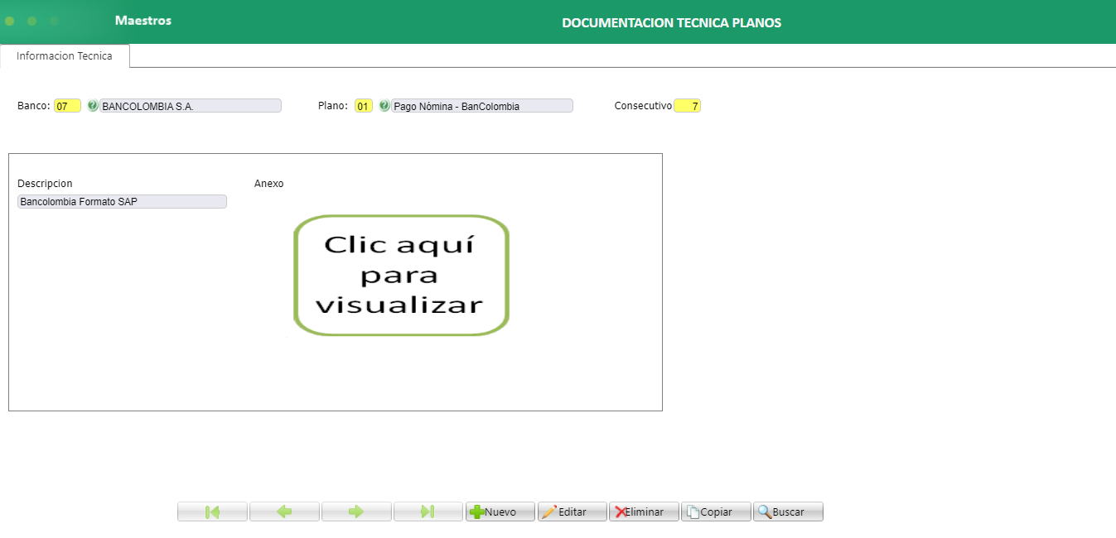Screen dimensions: 1116x538
Task: Go back to the previous record
Action: 284,511
